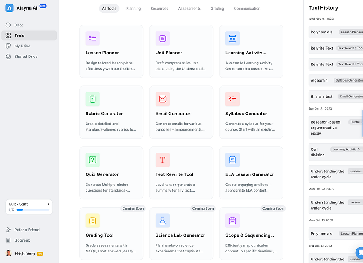Click the Lesson Planner purple list icon
The height and width of the screenshot is (263, 363).
pos(93,38)
